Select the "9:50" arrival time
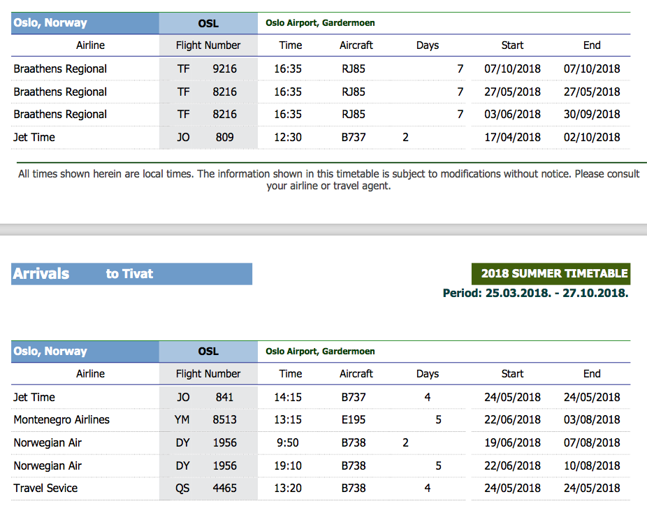Screen dimensions: 647x513 tap(288, 442)
